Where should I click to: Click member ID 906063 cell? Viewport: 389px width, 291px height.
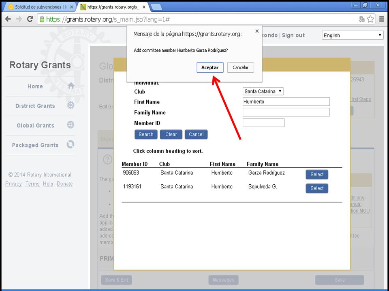point(131,173)
